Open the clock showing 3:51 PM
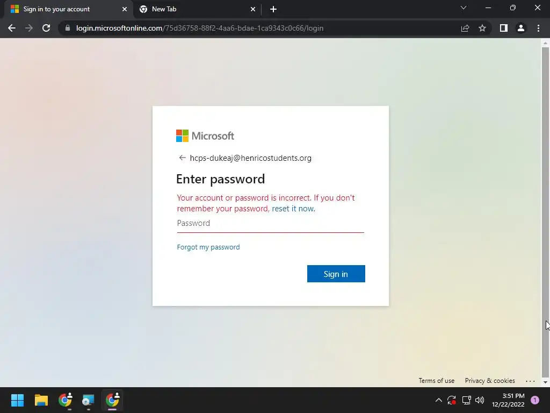 point(508,400)
